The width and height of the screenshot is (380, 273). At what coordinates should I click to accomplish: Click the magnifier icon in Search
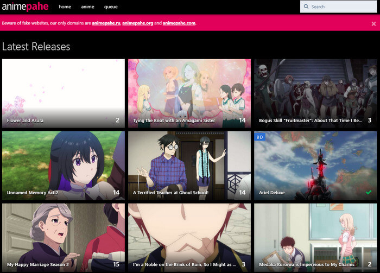306,7
